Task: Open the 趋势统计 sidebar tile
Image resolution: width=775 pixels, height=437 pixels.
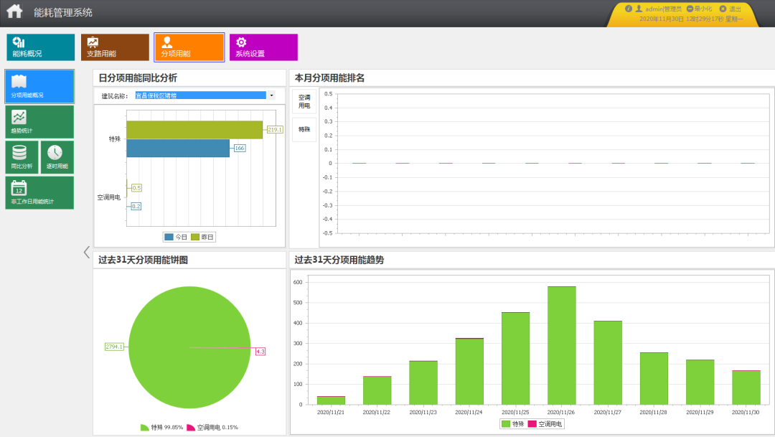Action: click(x=39, y=121)
